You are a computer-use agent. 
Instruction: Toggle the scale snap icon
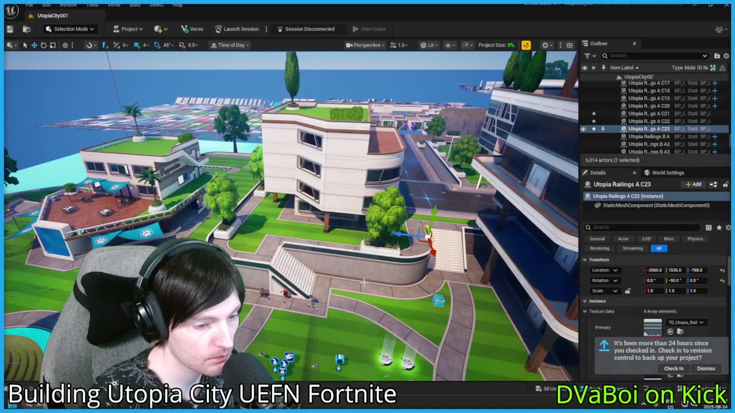pyautogui.click(x=182, y=45)
